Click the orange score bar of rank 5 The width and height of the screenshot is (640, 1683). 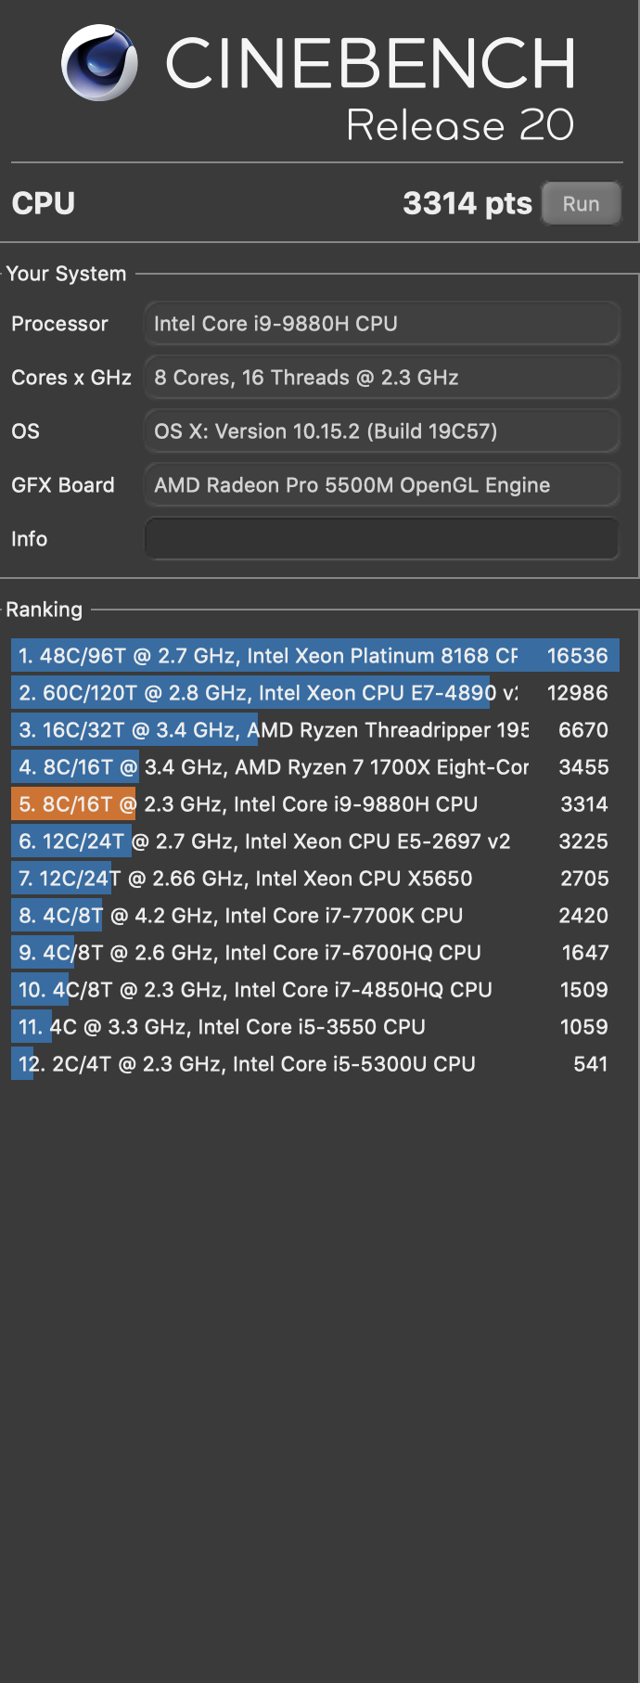coord(72,803)
